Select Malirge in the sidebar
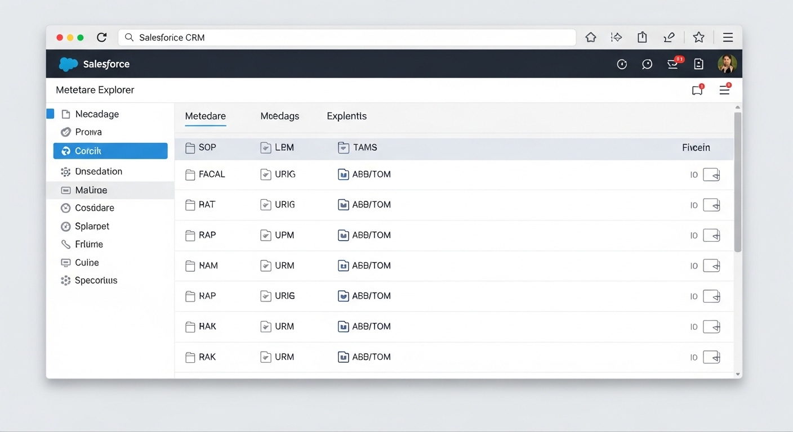The width and height of the screenshot is (793, 432). point(91,190)
